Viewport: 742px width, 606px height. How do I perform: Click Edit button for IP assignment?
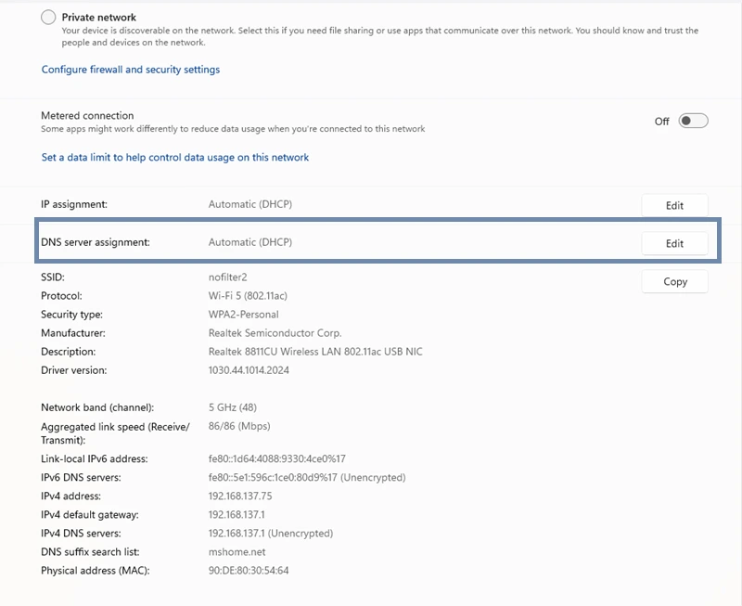point(674,205)
